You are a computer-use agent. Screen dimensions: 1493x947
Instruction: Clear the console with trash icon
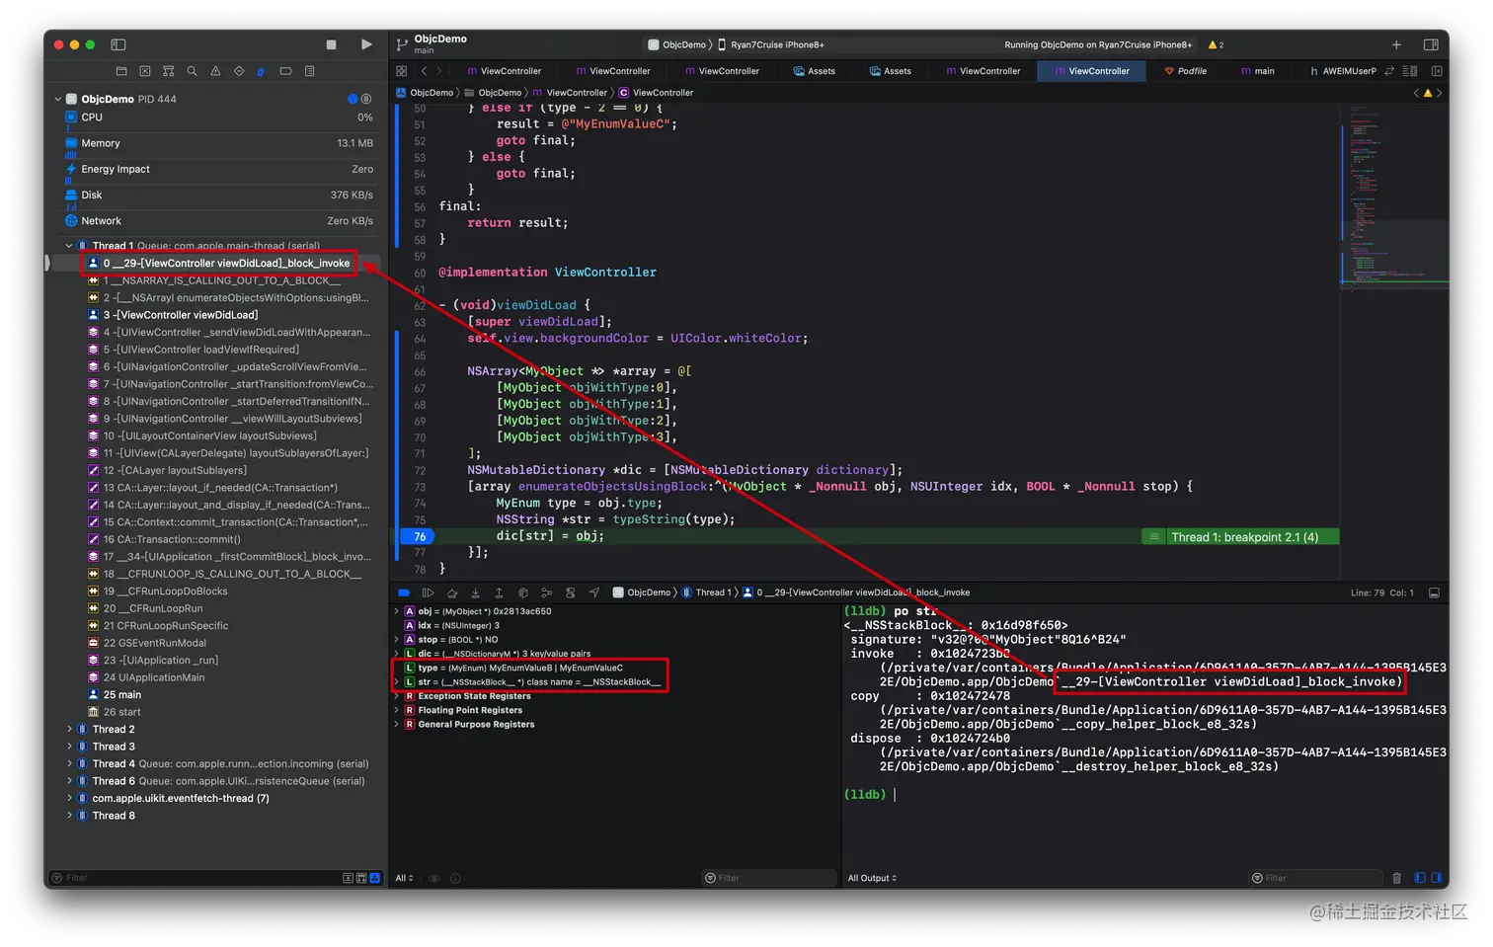pos(1396,878)
